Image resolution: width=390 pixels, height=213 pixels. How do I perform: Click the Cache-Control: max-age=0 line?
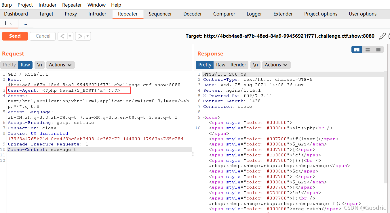click(42, 149)
